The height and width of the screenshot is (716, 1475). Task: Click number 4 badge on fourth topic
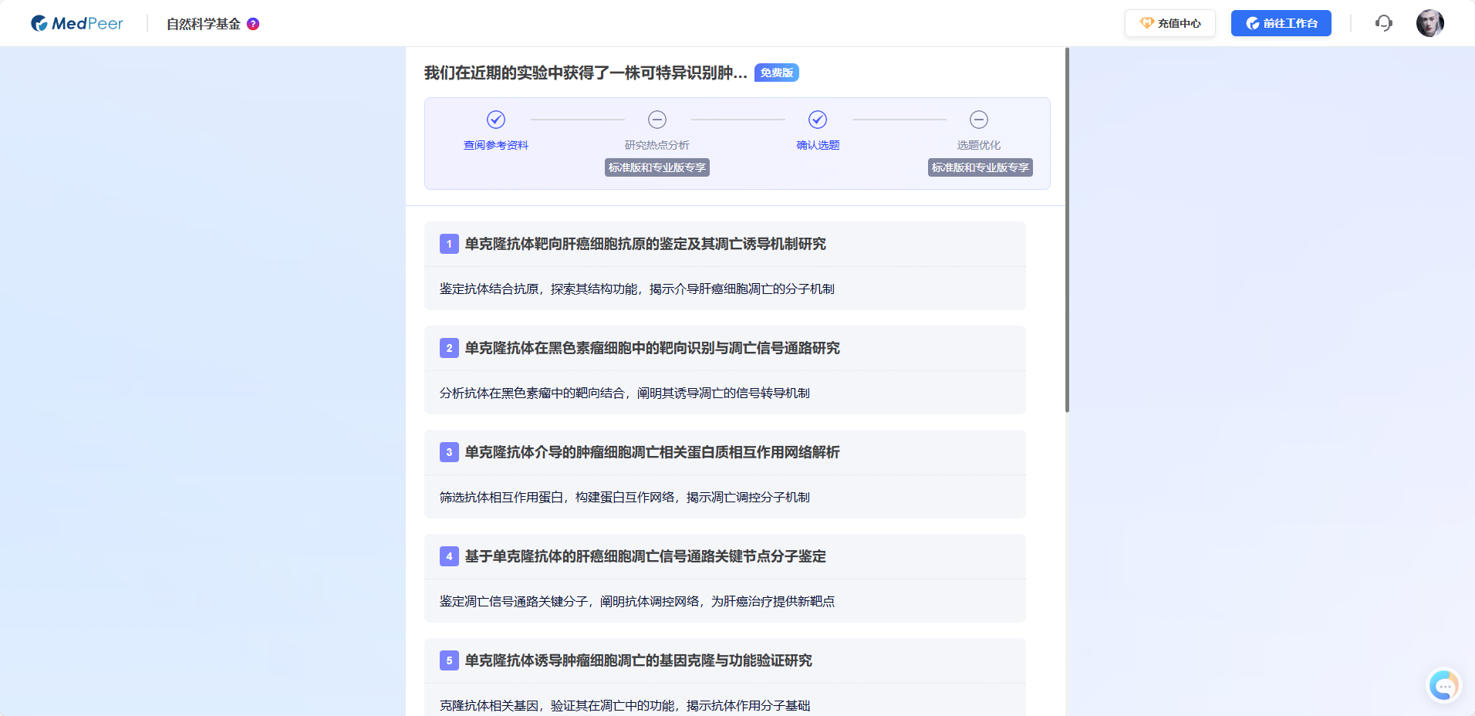pos(449,556)
